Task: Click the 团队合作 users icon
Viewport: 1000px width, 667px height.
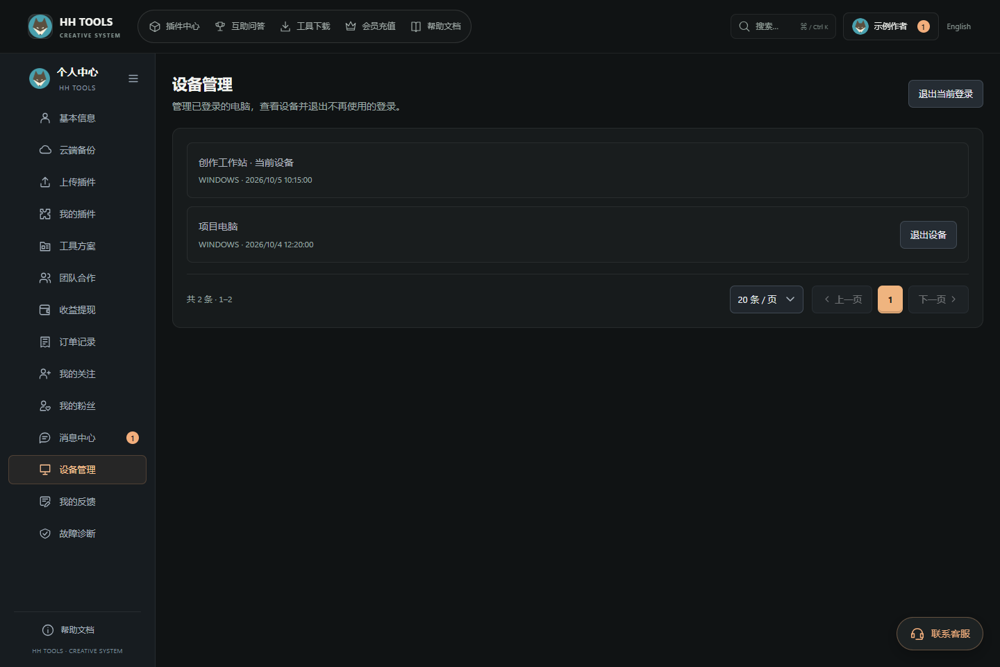Action: click(45, 278)
